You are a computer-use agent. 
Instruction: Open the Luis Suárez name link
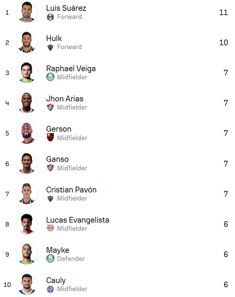66,8
